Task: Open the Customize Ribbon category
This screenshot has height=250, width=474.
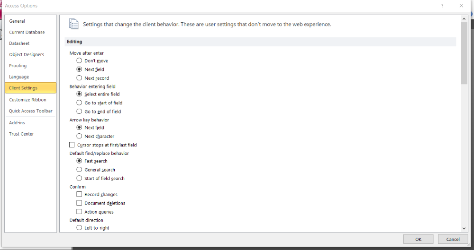Action: coord(27,100)
